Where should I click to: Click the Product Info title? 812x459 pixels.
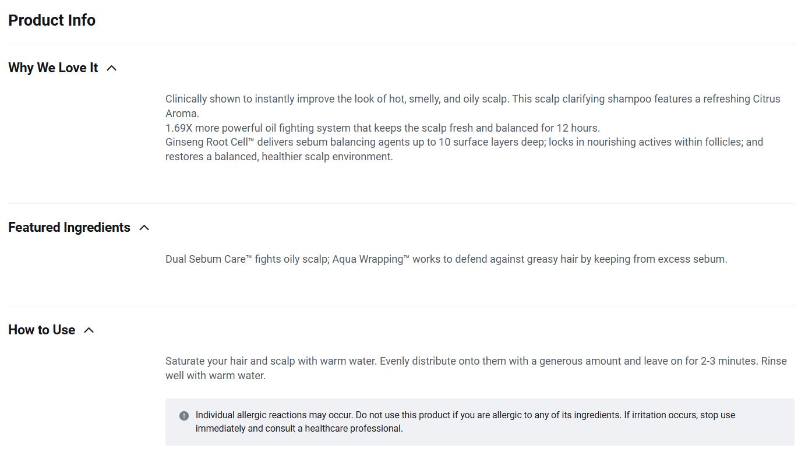tap(52, 20)
